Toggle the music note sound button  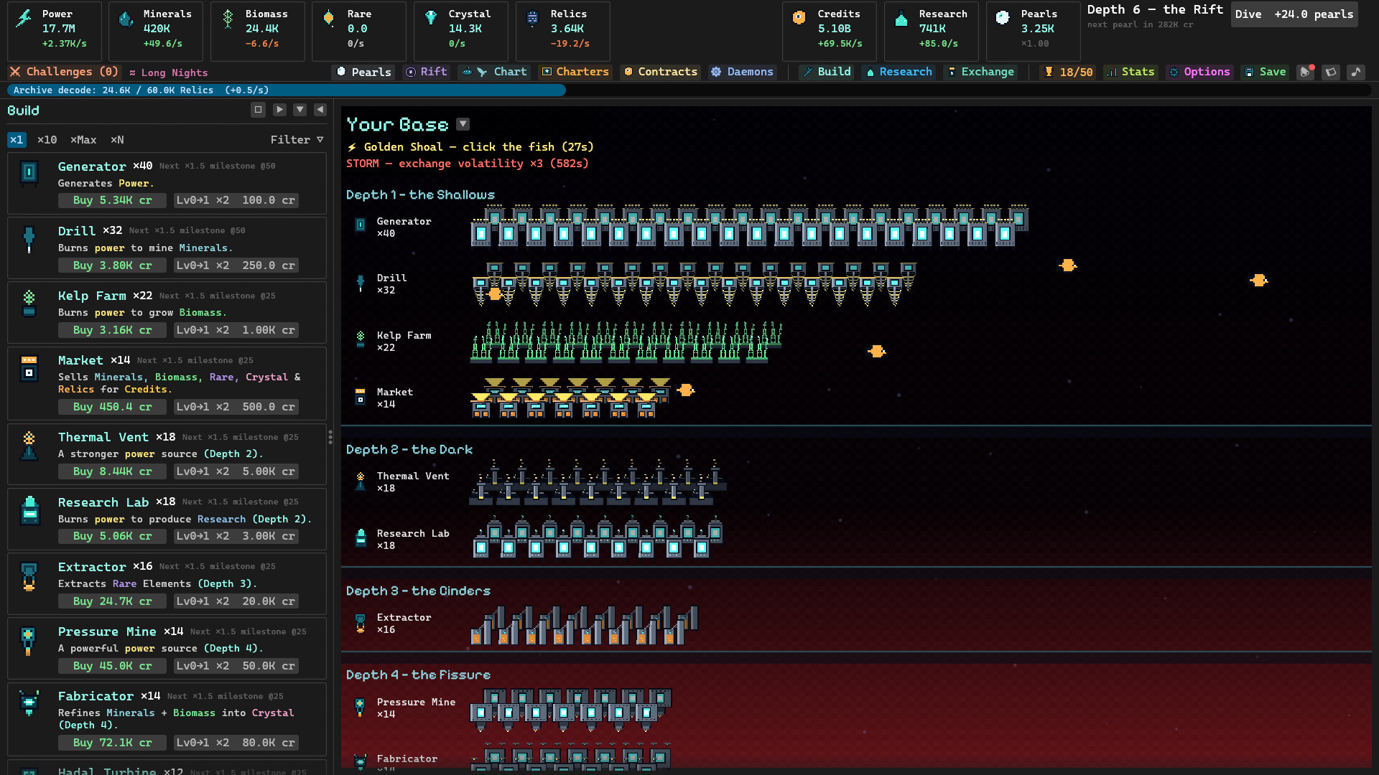point(1356,72)
